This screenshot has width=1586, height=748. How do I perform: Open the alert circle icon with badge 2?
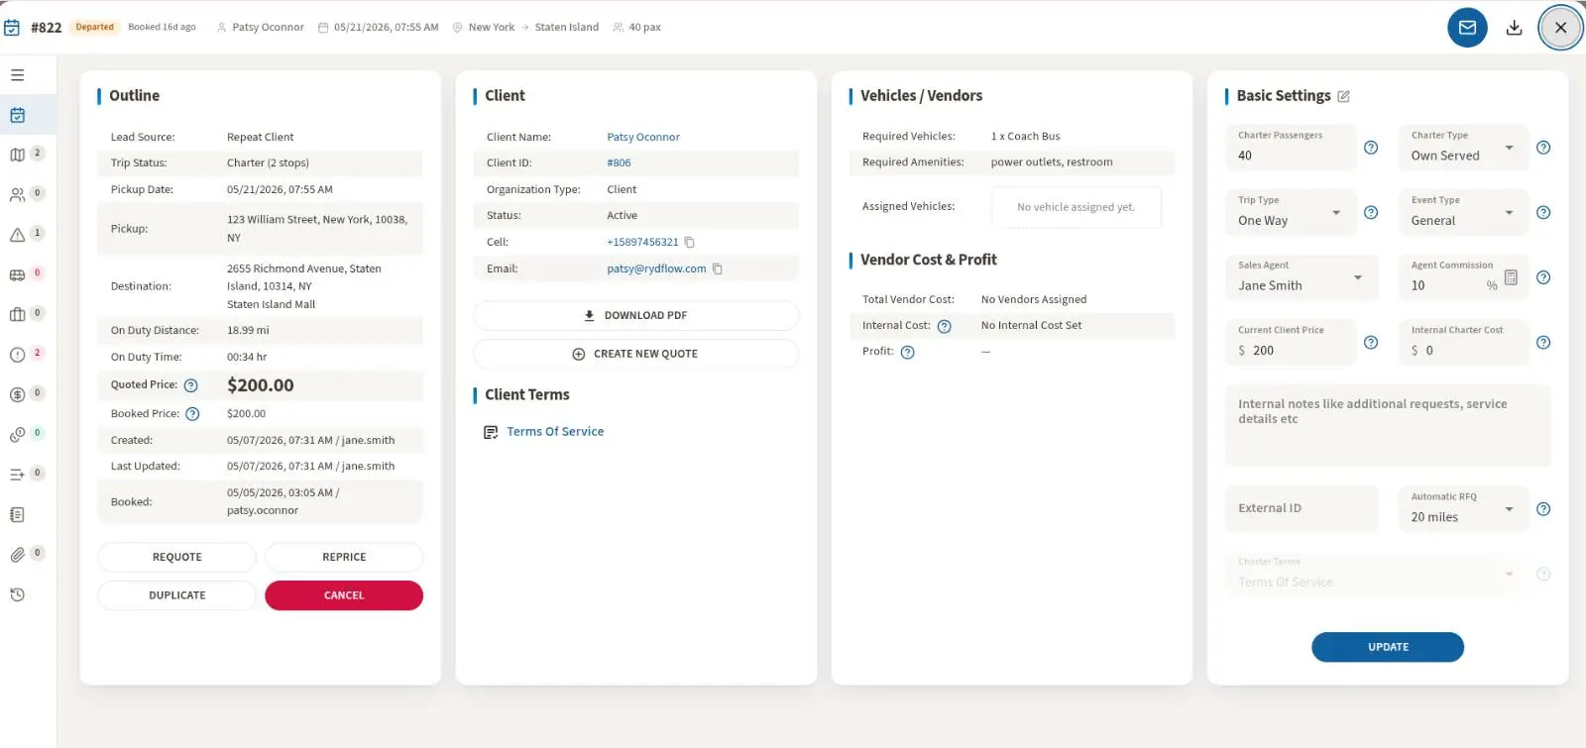click(x=17, y=355)
